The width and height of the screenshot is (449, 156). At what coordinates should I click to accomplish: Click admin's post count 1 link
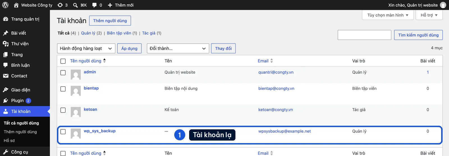coord(428,72)
